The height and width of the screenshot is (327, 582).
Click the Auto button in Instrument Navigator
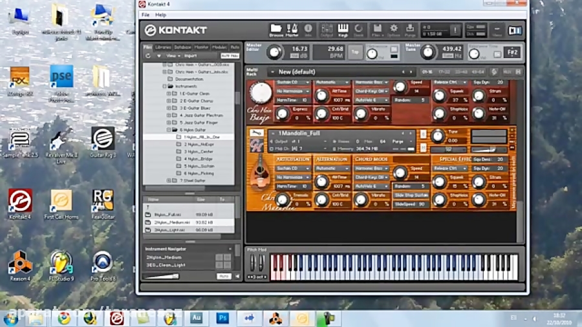click(224, 276)
